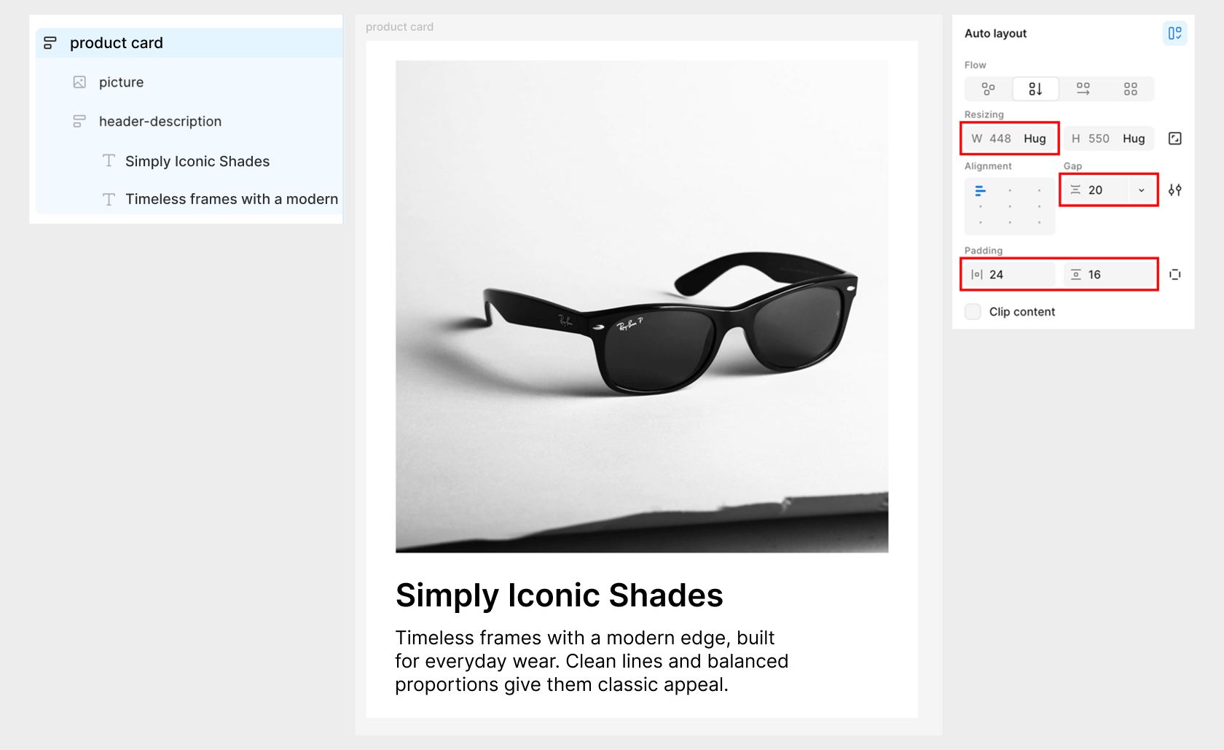Select the vertical flow option
This screenshot has height=750, width=1224.
(x=1035, y=89)
